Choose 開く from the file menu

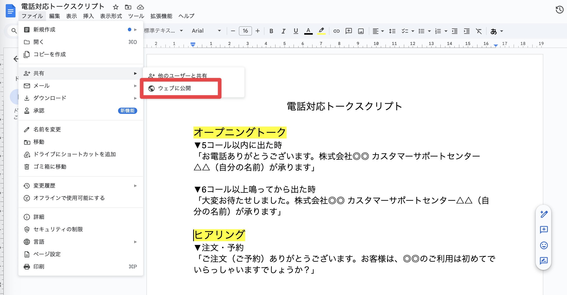click(x=81, y=42)
